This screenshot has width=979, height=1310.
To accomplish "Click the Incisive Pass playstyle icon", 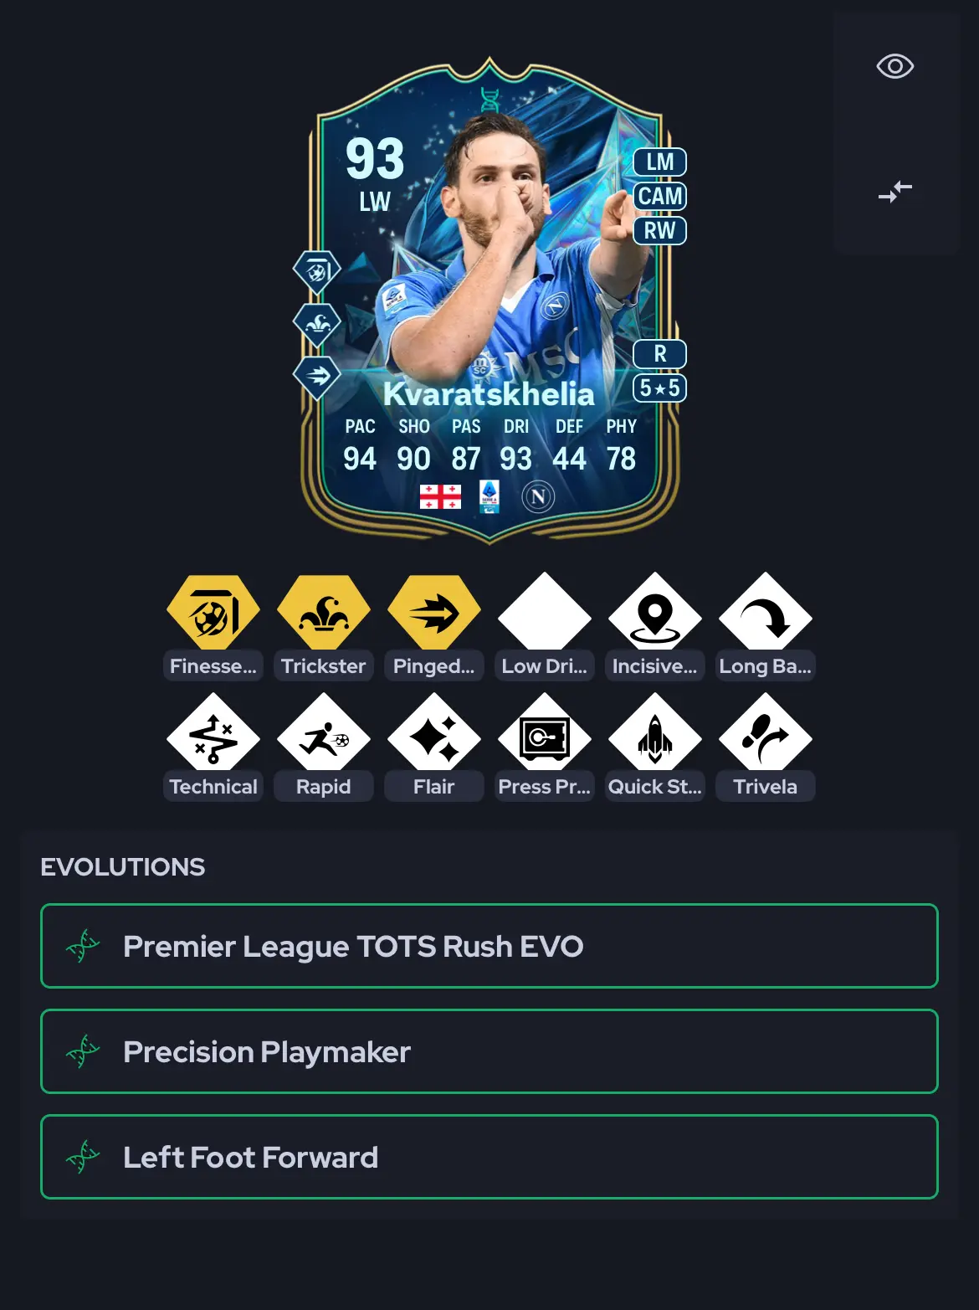I will [x=655, y=614].
